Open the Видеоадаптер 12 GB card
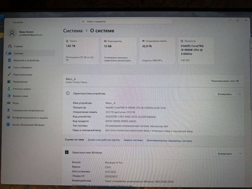252x189 pixels. coord(119,51)
